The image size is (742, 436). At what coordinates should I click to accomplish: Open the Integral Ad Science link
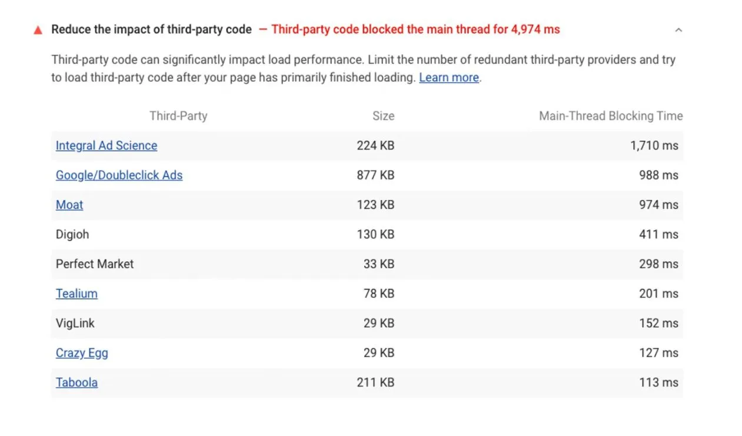coord(107,146)
